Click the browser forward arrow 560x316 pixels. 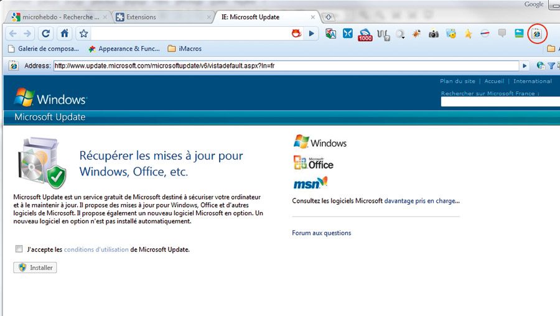pyautogui.click(x=27, y=34)
